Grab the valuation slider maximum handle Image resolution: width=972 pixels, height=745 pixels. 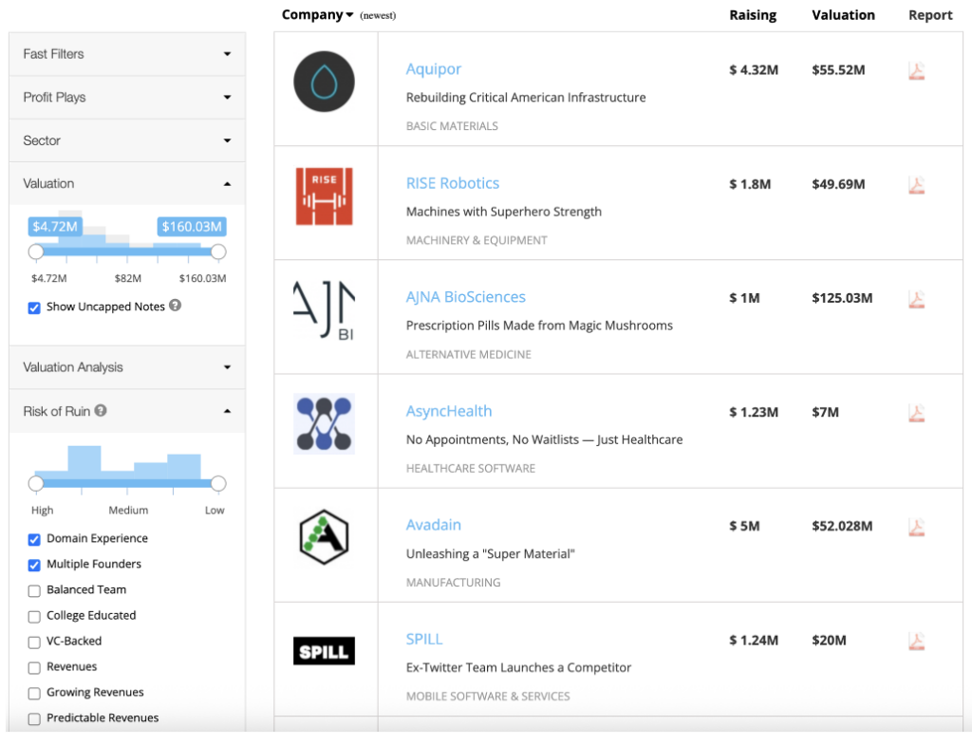(x=218, y=251)
